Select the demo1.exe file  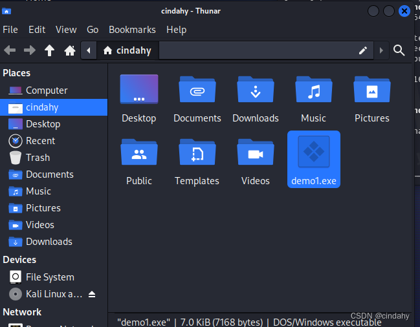[x=313, y=159]
